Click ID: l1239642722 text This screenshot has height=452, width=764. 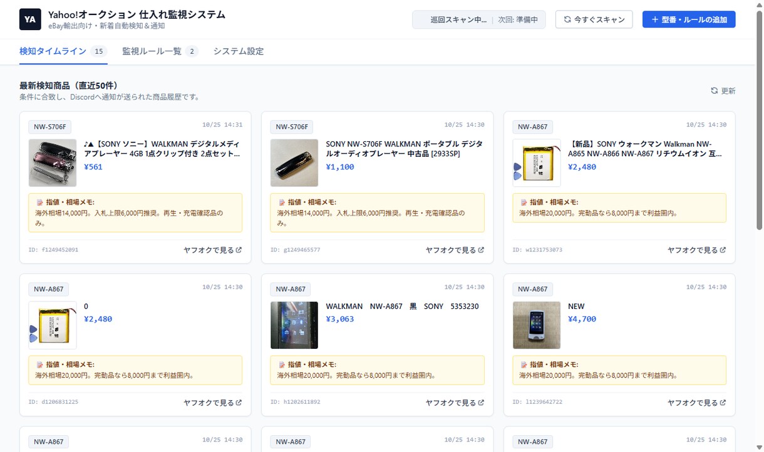pyautogui.click(x=538, y=403)
